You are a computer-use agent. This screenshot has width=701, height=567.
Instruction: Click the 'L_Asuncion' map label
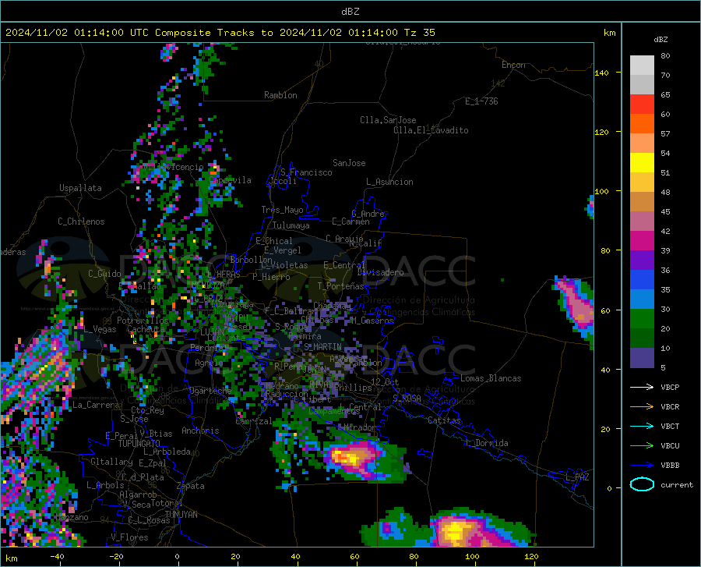389,182
